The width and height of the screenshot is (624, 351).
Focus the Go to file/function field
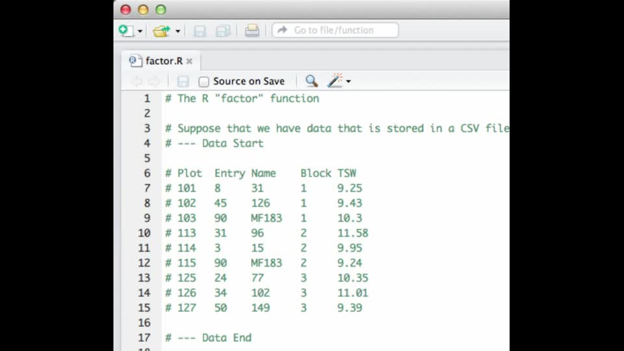pyautogui.click(x=335, y=31)
